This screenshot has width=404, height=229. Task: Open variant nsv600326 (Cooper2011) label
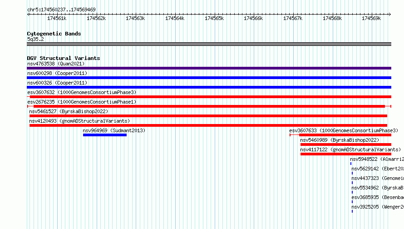[57, 83]
